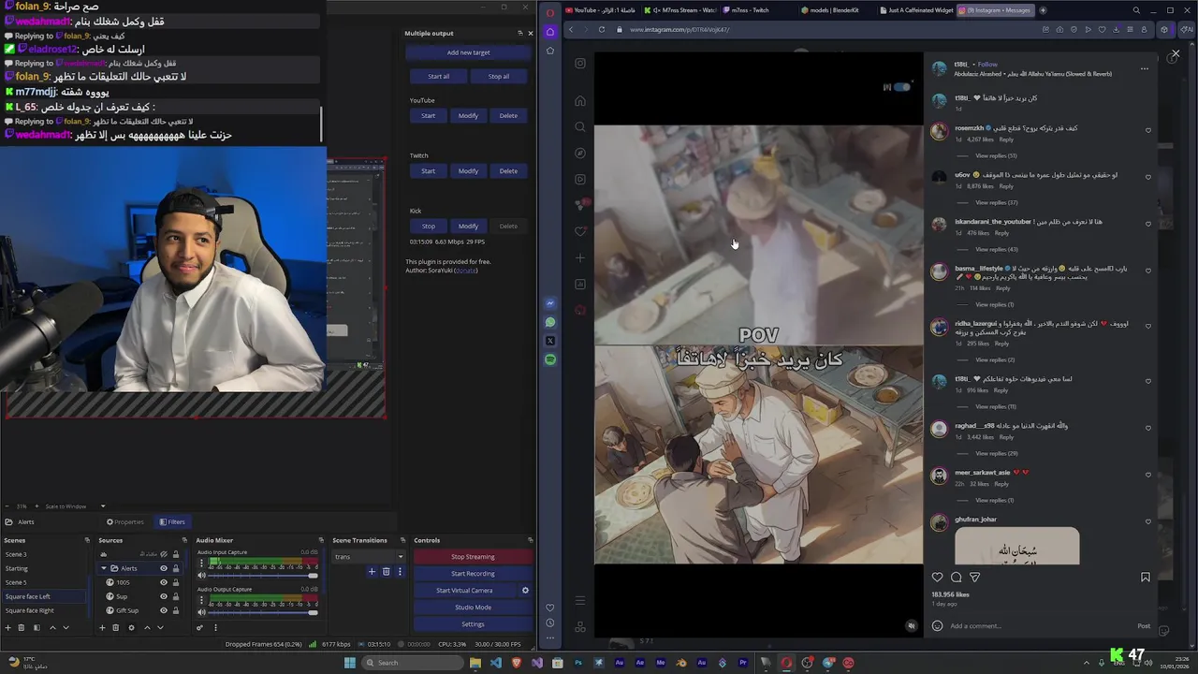This screenshot has height=674, width=1198.
Task: Open Audio Input Capture three-dot options
Action: (x=201, y=563)
